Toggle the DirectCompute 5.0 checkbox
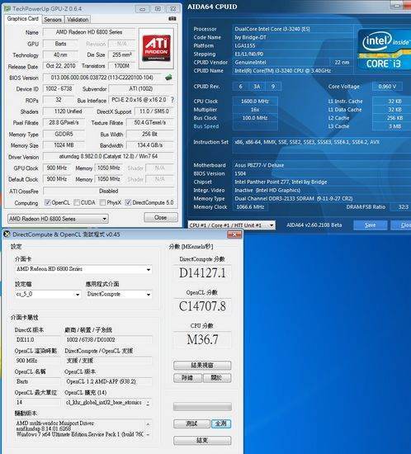This screenshot has width=411, height=454. pyautogui.click(x=128, y=202)
